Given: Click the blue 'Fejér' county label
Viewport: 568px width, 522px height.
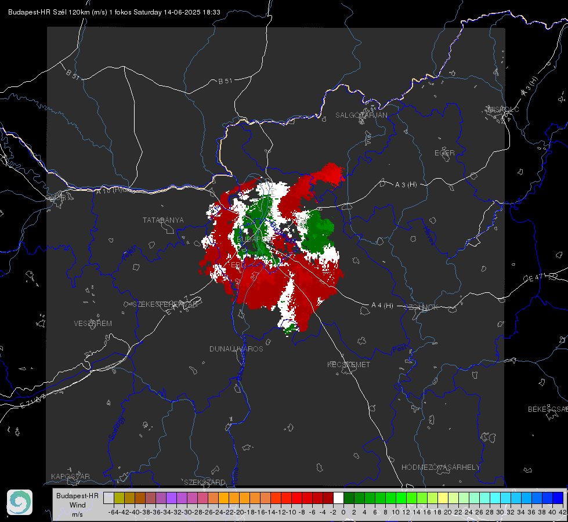Looking at the screenshot, I should [x=129, y=253].
